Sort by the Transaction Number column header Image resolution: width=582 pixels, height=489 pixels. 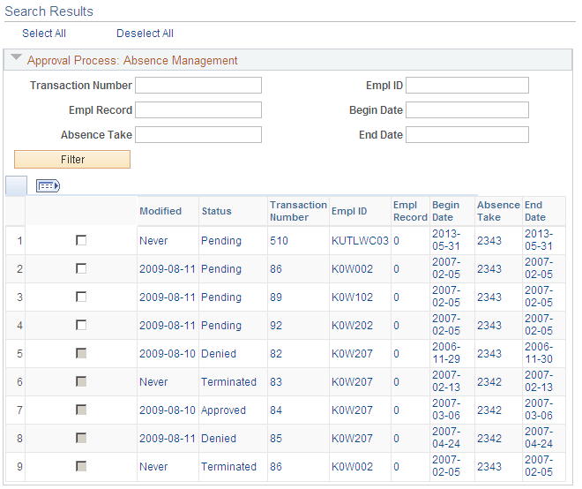298,211
